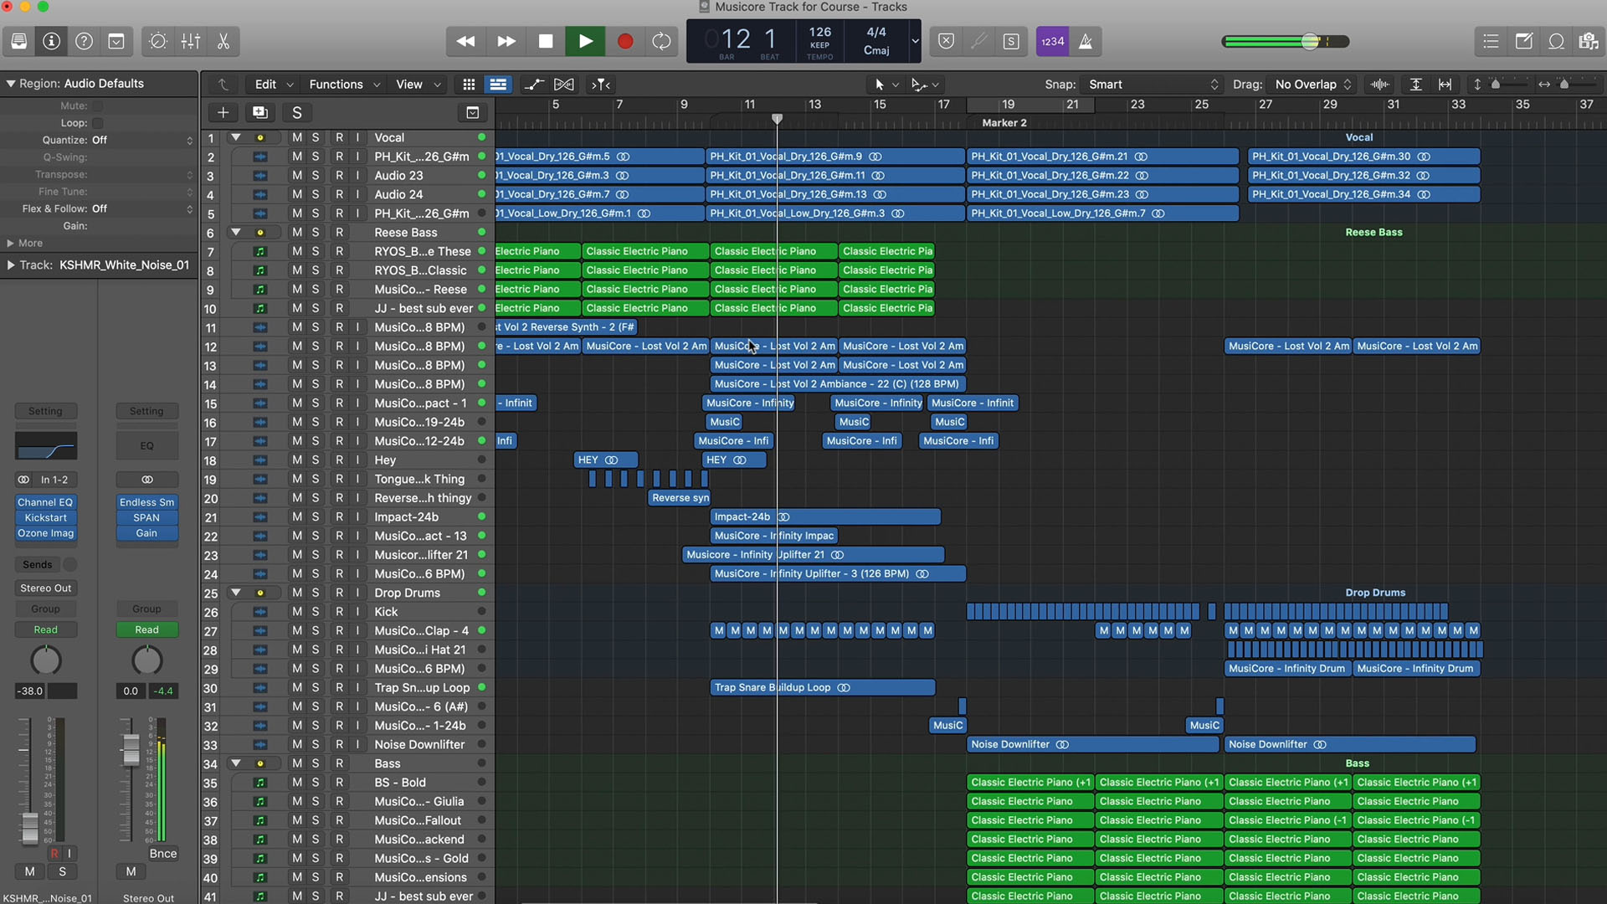Select the Scissors editor icon
This screenshot has height=904, width=1607.
tap(223, 41)
